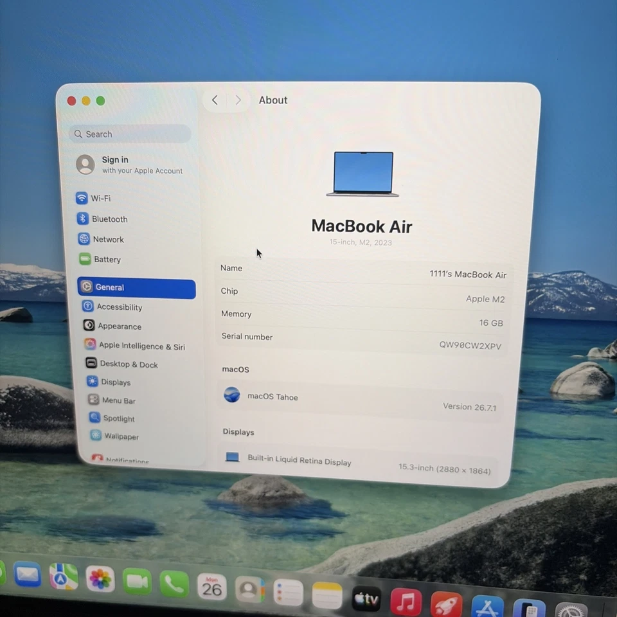This screenshot has width=617, height=617.
Task: Open Apple Intelligence & Siri settings
Action: [x=134, y=346]
